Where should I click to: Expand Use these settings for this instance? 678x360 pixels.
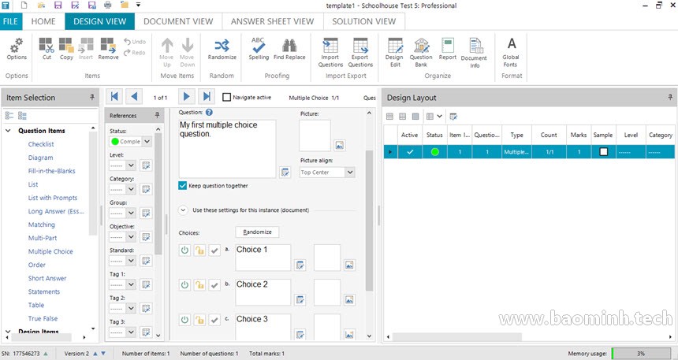[184, 210]
